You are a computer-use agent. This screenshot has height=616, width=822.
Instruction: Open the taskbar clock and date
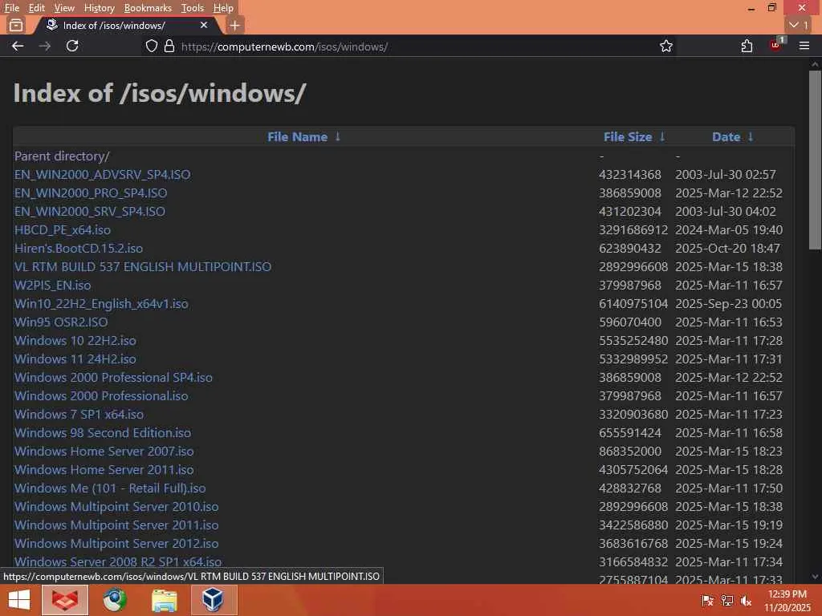(787, 600)
